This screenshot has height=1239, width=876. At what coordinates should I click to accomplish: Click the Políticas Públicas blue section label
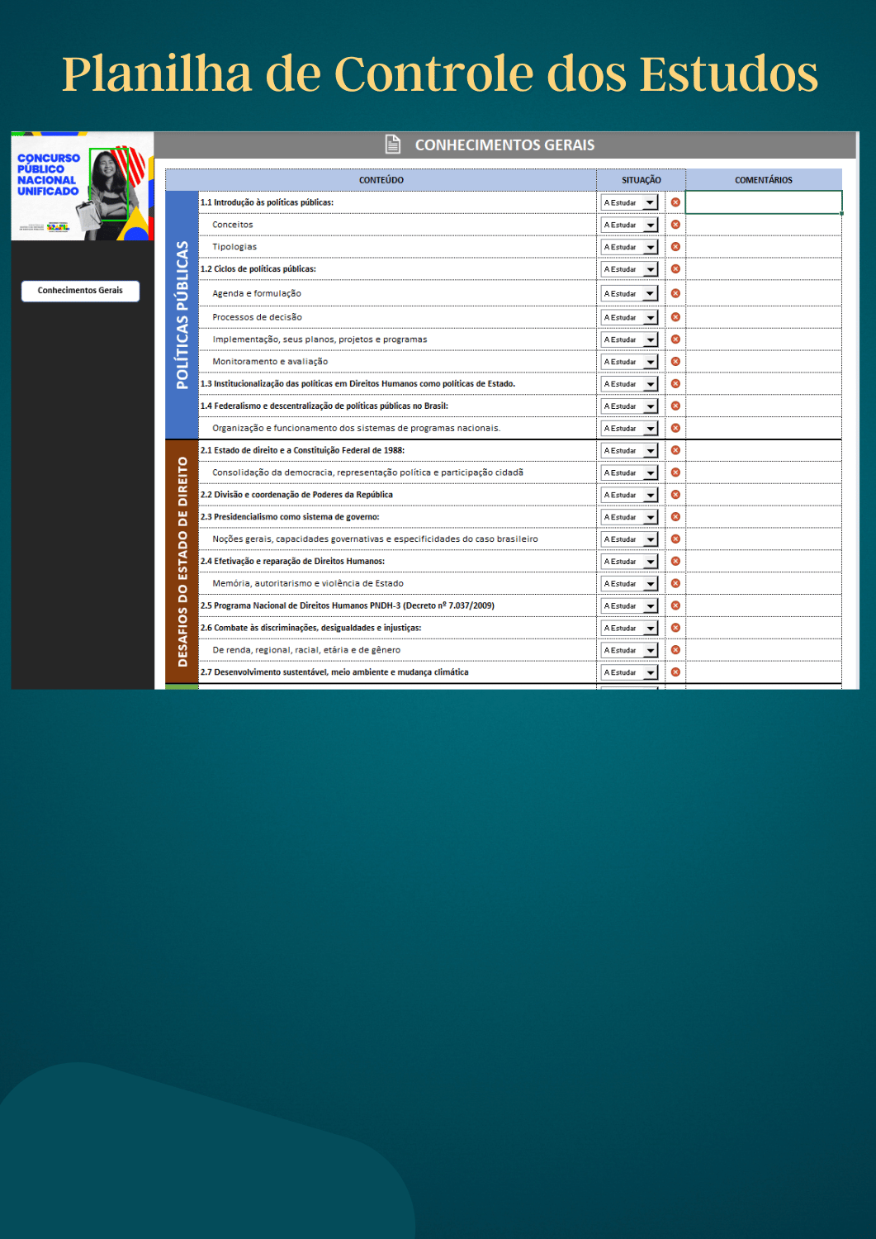point(182,315)
